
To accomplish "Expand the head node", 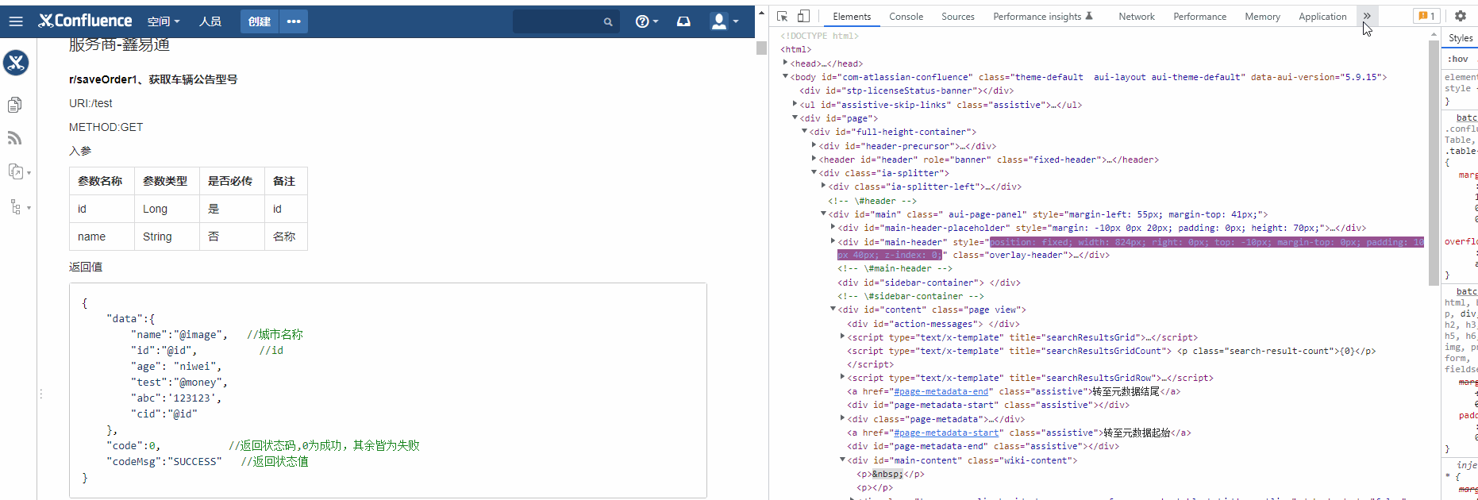I will coord(785,63).
